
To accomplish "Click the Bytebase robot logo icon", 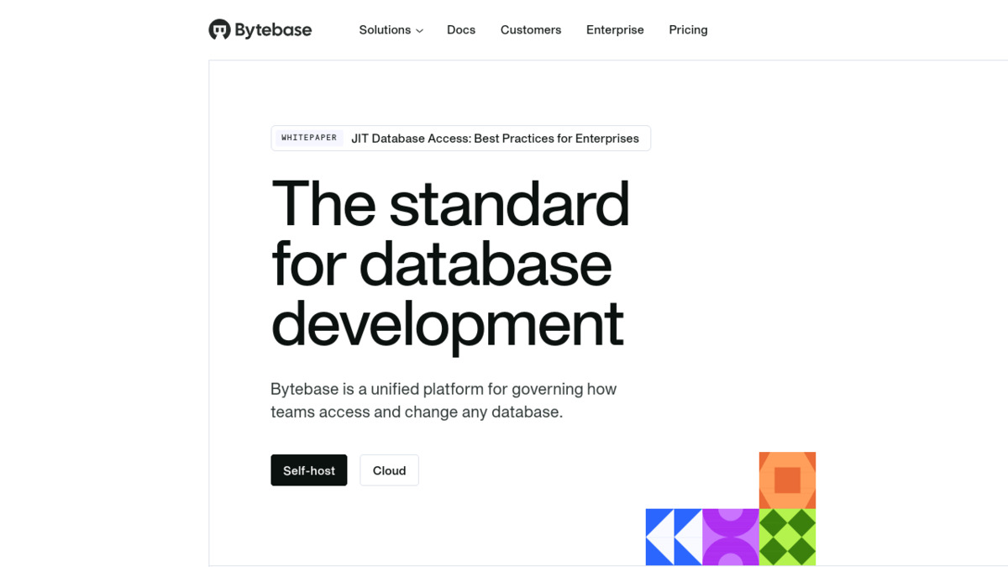I will [x=218, y=29].
